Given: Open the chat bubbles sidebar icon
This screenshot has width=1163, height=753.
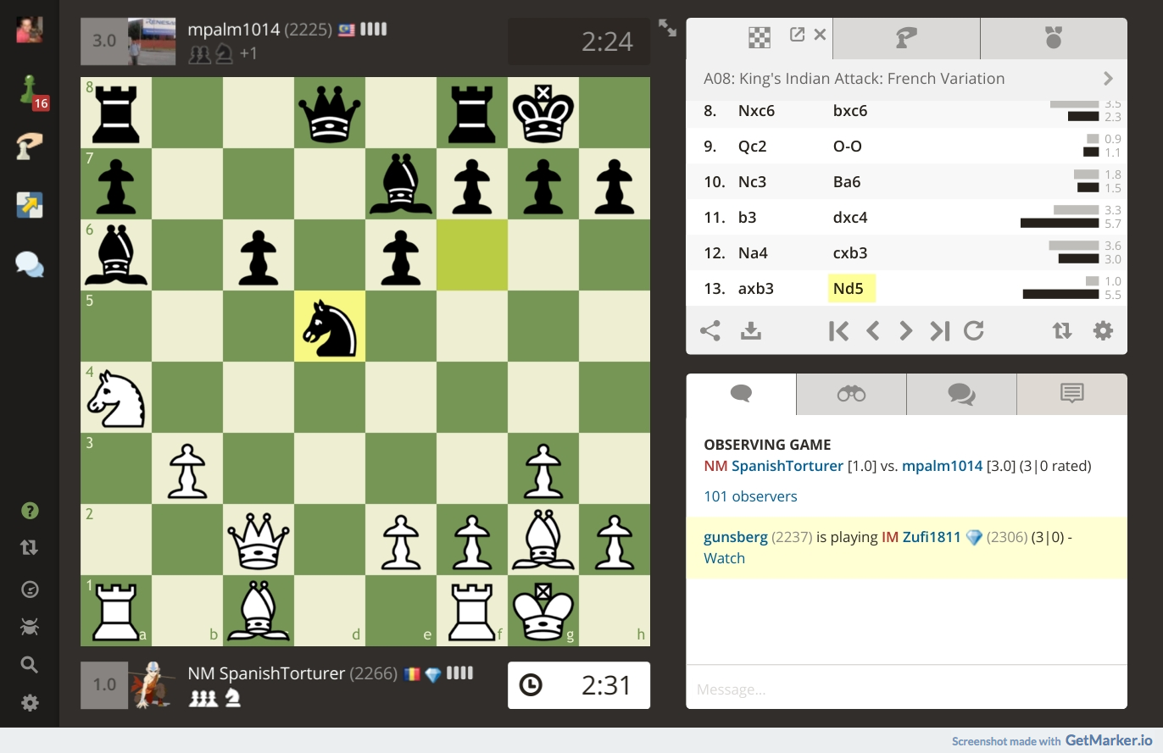Looking at the screenshot, I should click(x=30, y=264).
